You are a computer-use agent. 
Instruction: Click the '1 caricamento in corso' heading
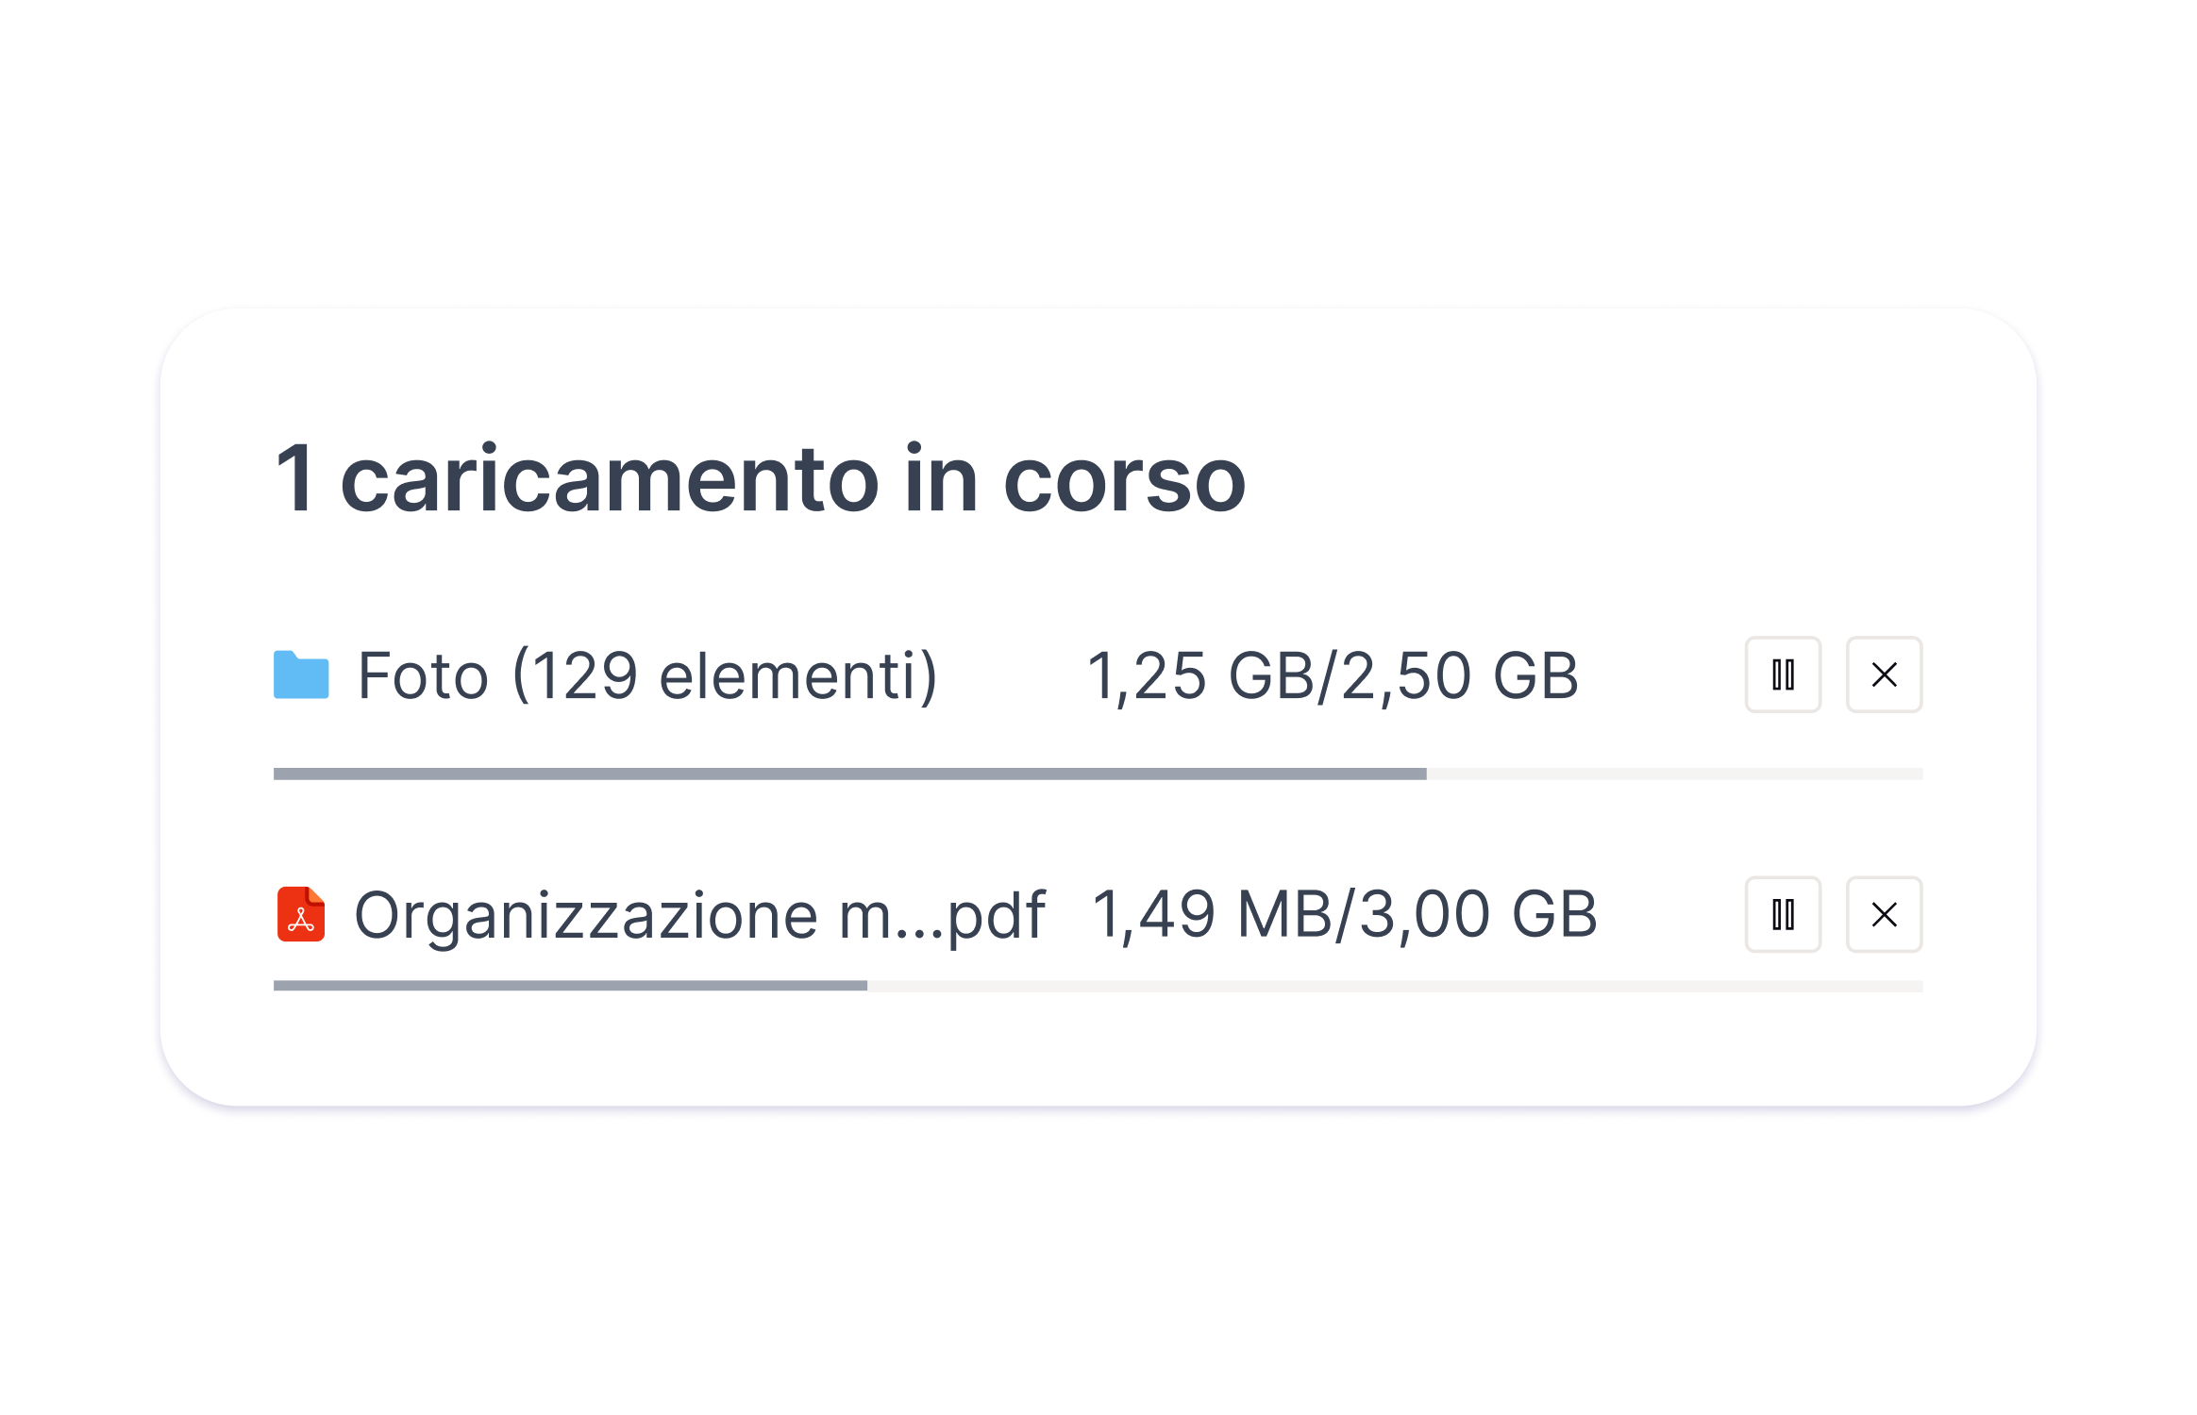pos(761,478)
